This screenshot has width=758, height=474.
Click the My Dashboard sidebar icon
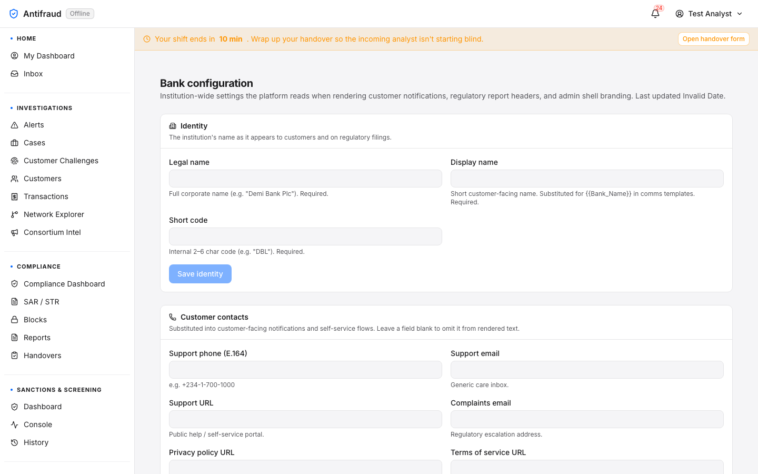click(15, 56)
